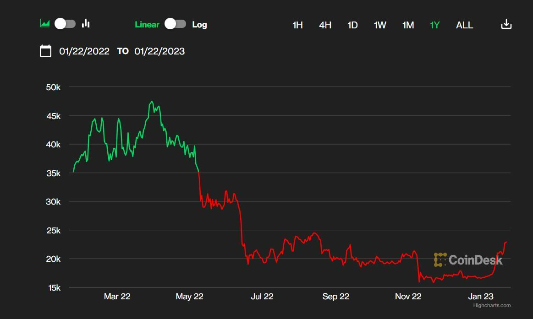Click the 50k y-axis label
This screenshot has height=319, width=533.
[53, 87]
